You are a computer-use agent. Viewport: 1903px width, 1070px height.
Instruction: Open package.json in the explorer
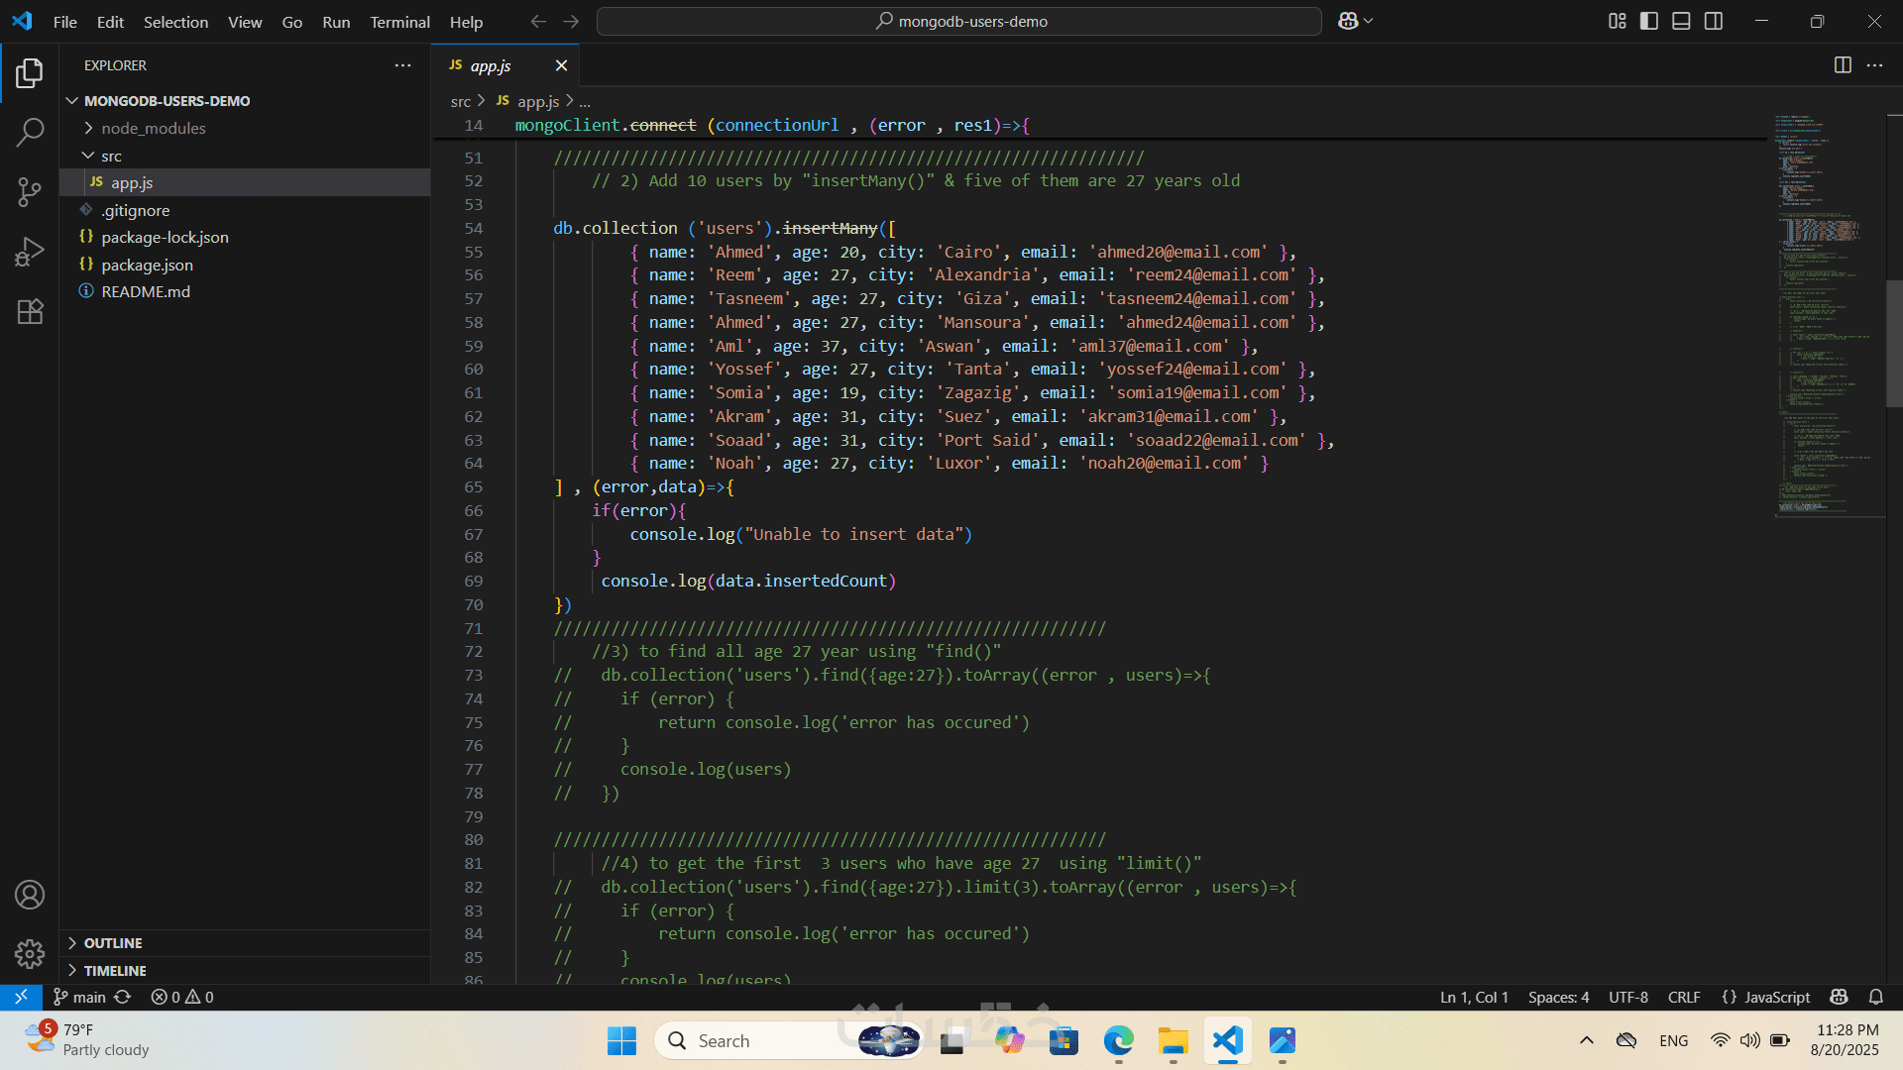pos(147,265)
